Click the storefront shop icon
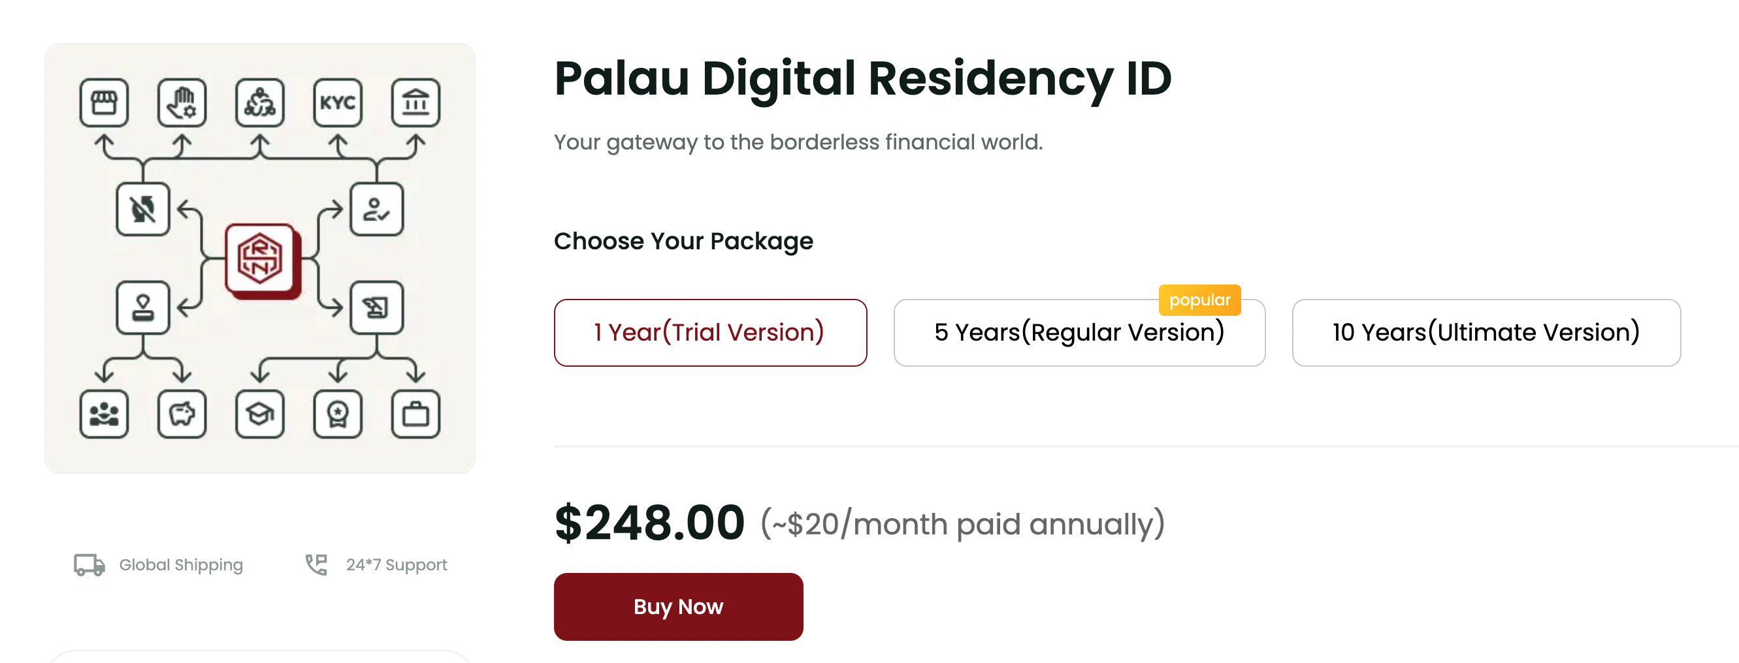The width and height of the screenshot is (1739, 663). coord(104,103)
